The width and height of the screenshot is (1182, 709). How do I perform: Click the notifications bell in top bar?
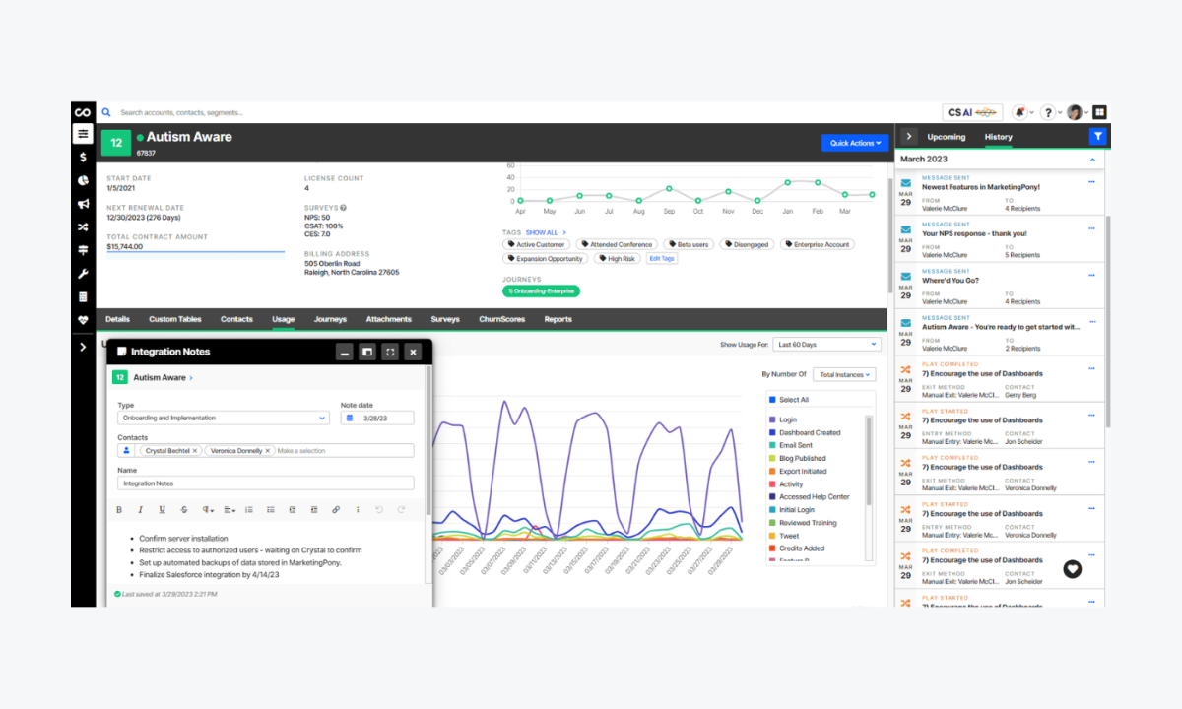(x=1021, y=112)
